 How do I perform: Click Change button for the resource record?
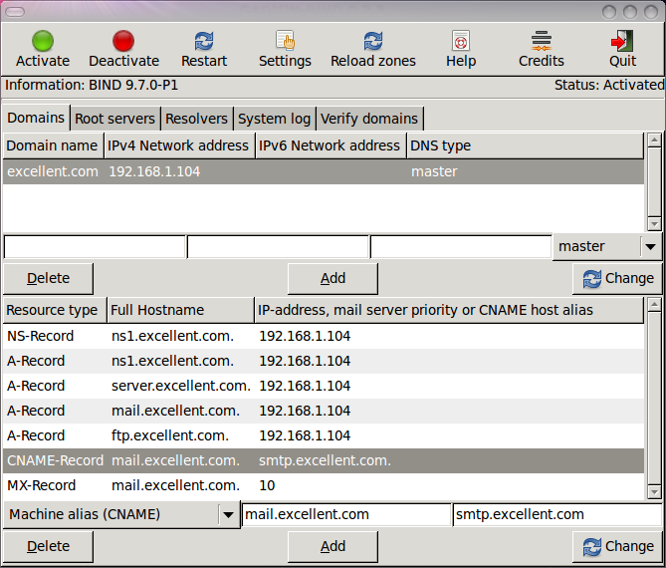[617, 546]
